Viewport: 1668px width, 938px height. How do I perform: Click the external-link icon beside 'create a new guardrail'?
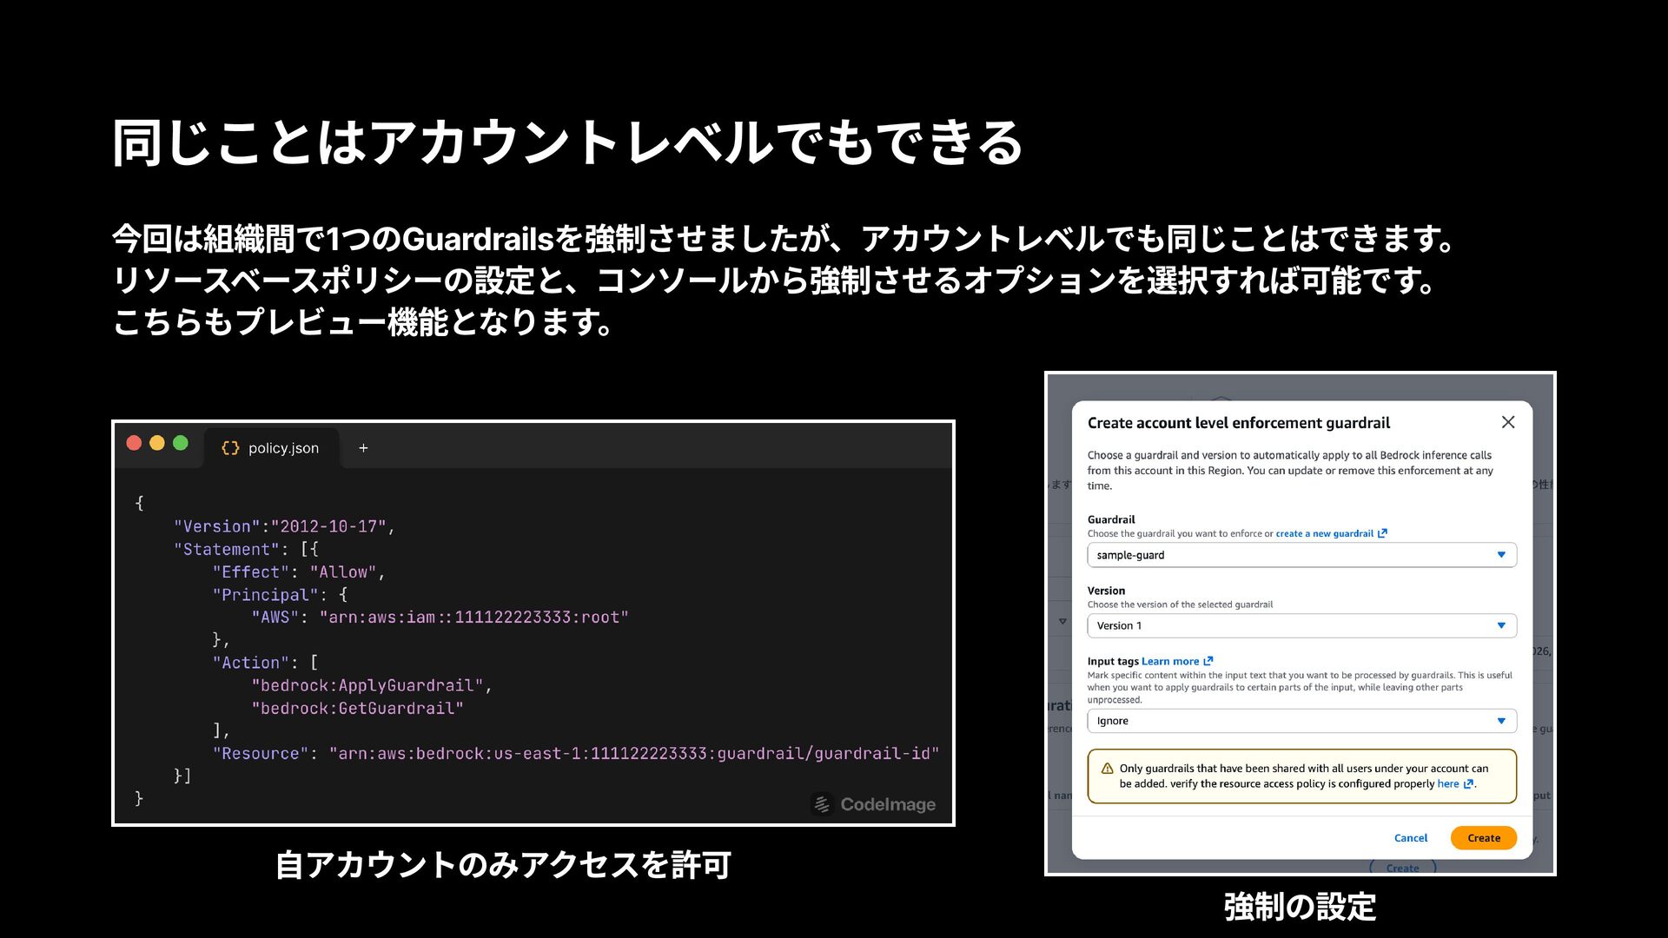[x=1382, y=533]
